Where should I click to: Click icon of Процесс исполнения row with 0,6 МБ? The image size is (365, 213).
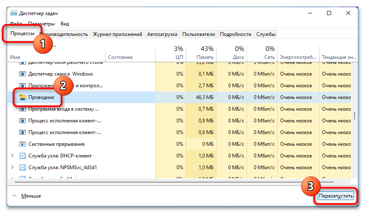[22, 132]
